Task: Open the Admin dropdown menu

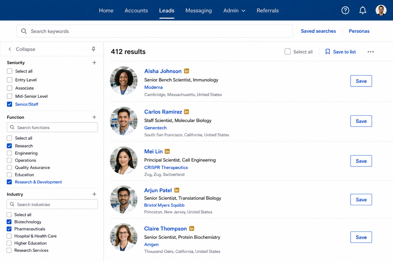Action: tap(234, 10)
